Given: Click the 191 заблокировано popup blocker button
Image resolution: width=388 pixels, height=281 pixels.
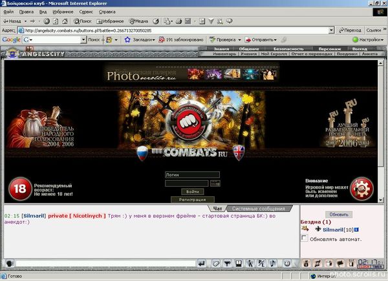Looking at the screenshot, I should pyautogui.click(x=181, y=39).
